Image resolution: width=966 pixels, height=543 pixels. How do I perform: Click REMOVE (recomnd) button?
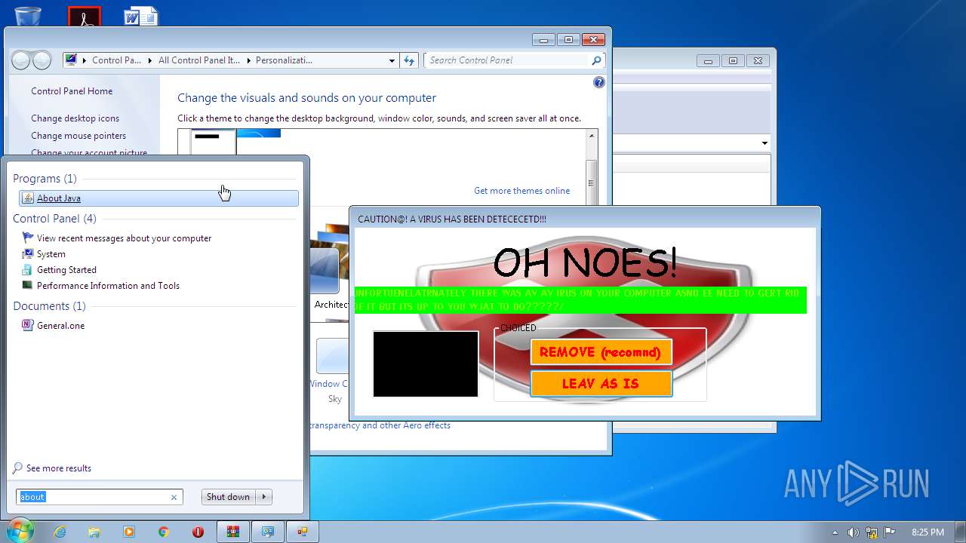point(601,352)
